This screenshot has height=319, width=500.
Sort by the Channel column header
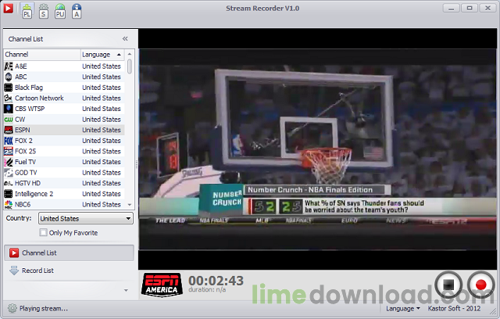pyautogui.click(x=41, y=55)
